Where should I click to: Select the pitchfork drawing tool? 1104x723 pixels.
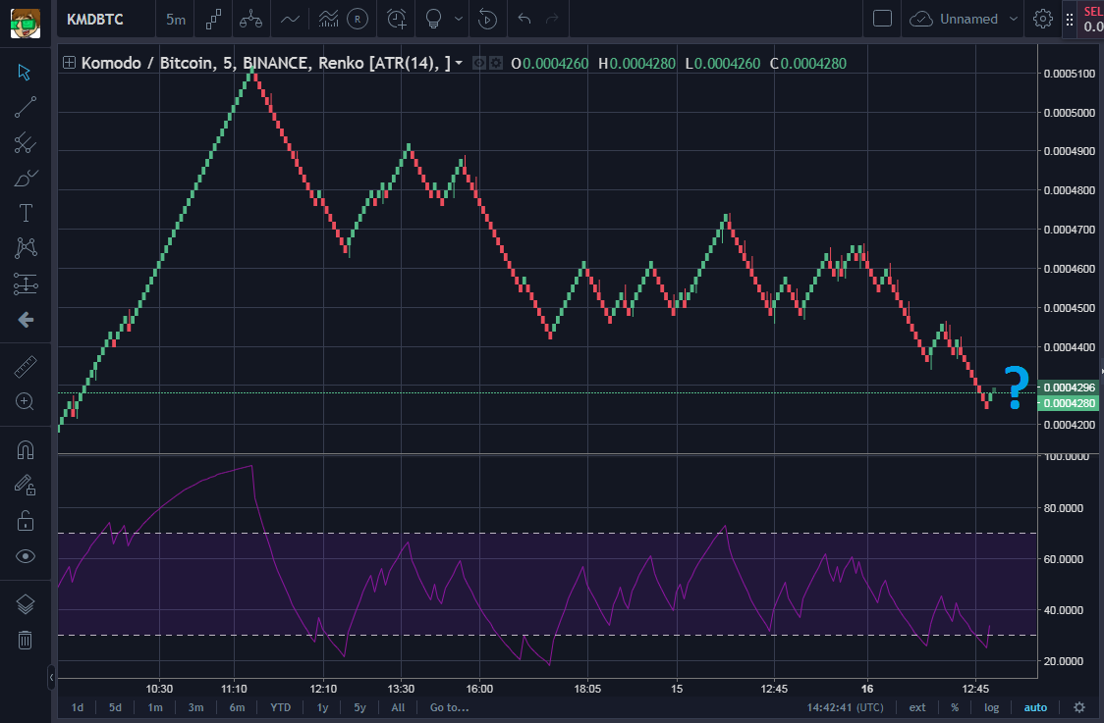(x=25, y=143)
